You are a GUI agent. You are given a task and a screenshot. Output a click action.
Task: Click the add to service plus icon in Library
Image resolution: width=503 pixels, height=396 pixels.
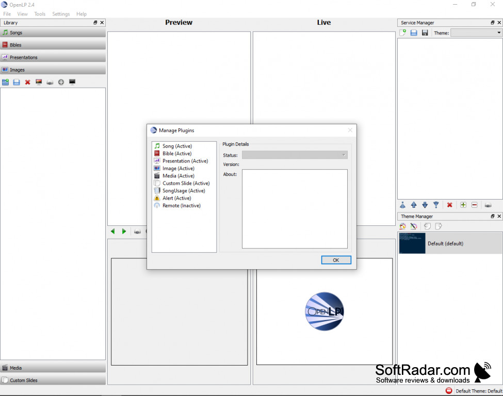click(x=61, y=82)
